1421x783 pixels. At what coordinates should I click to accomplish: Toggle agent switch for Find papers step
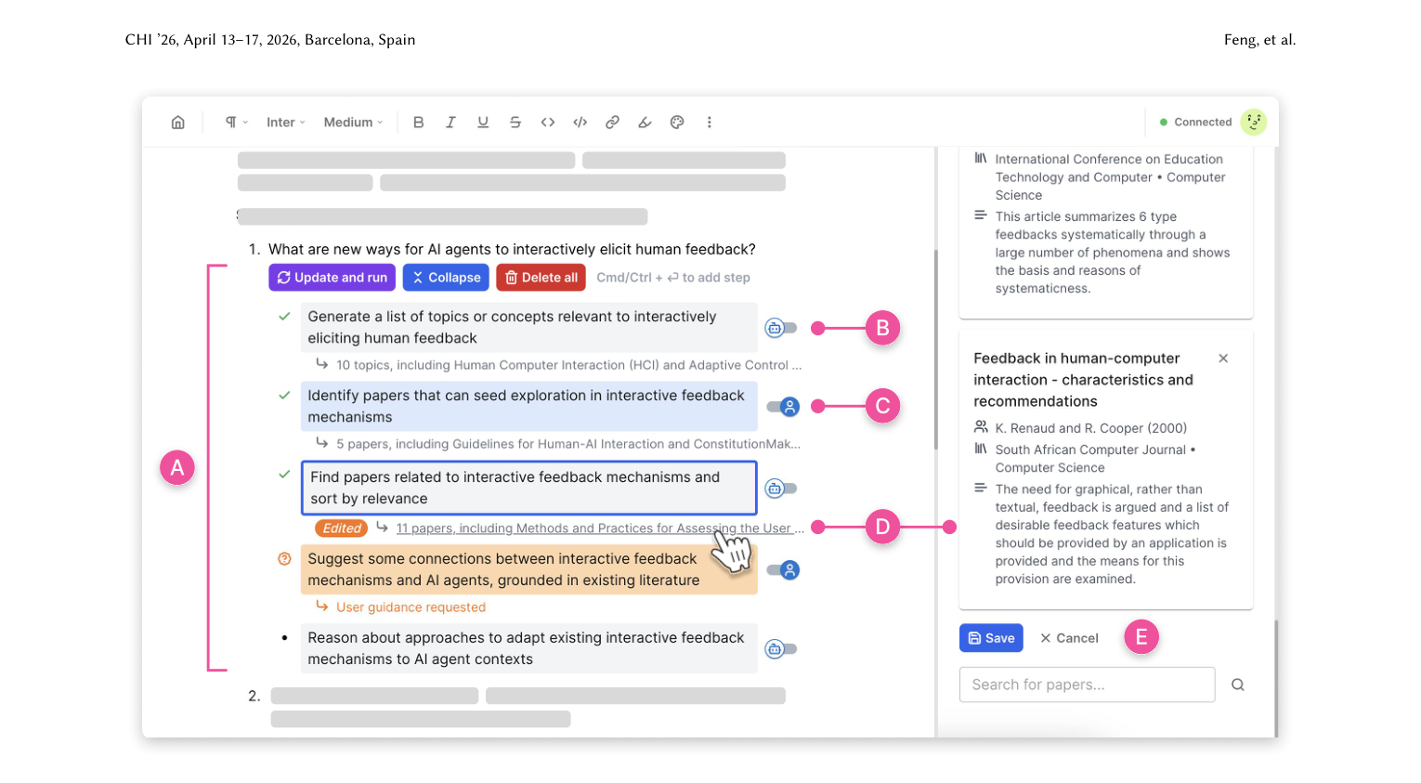point(781,489)
